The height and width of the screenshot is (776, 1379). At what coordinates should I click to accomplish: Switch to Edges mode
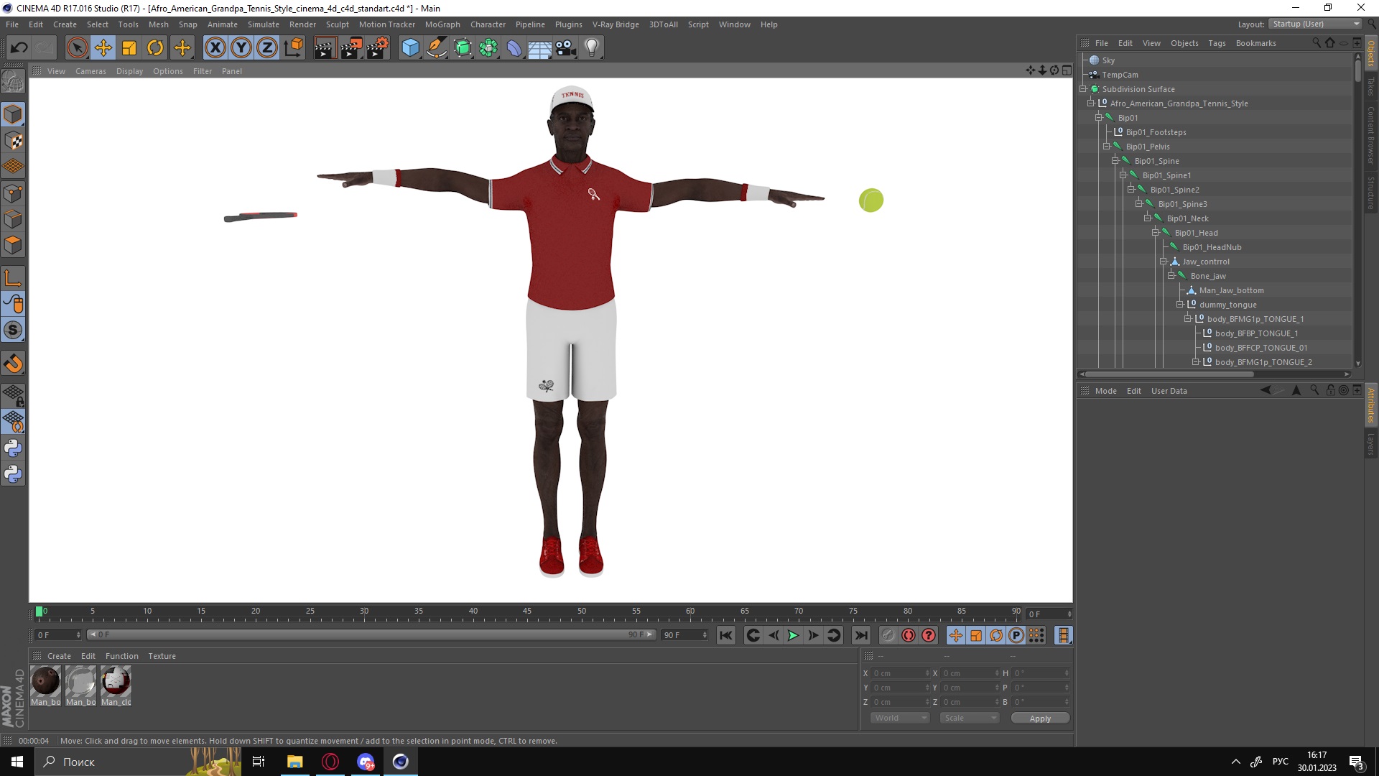(x=13, y=219)
